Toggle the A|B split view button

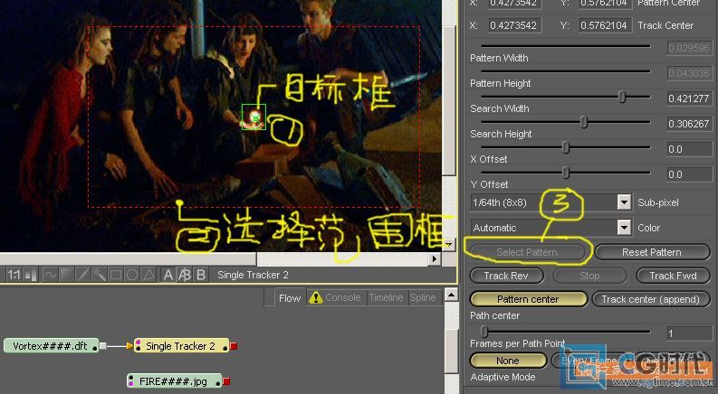pyautogui.click(x=185, y=275)
